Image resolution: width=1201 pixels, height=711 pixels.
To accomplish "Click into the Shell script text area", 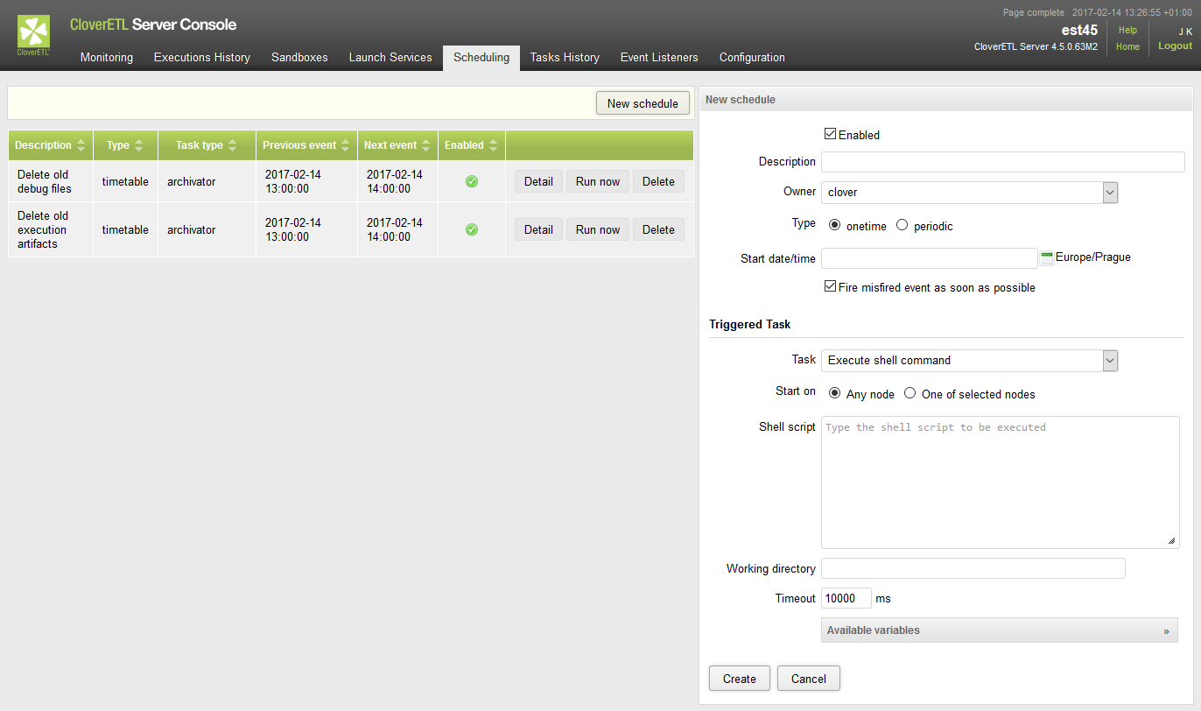I will tap(1000, 482).
